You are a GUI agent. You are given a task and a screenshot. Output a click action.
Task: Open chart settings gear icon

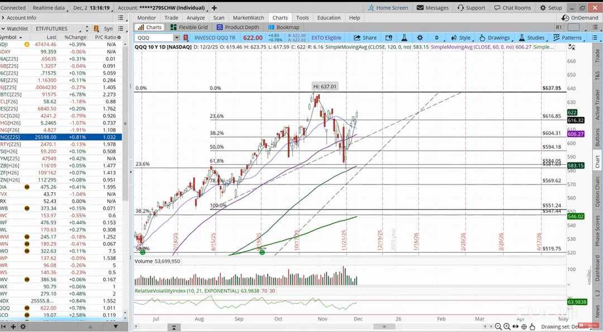click(x=420, y=38)
